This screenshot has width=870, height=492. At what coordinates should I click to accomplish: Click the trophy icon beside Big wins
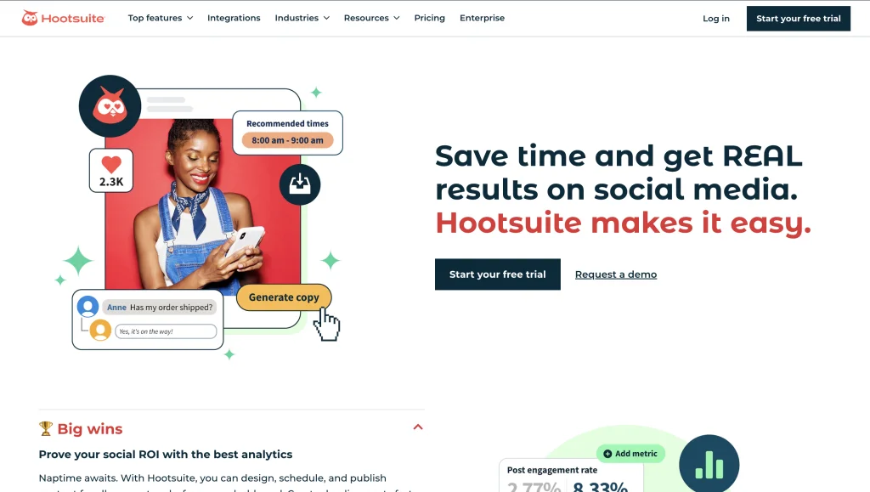click(x=46, y=428)
